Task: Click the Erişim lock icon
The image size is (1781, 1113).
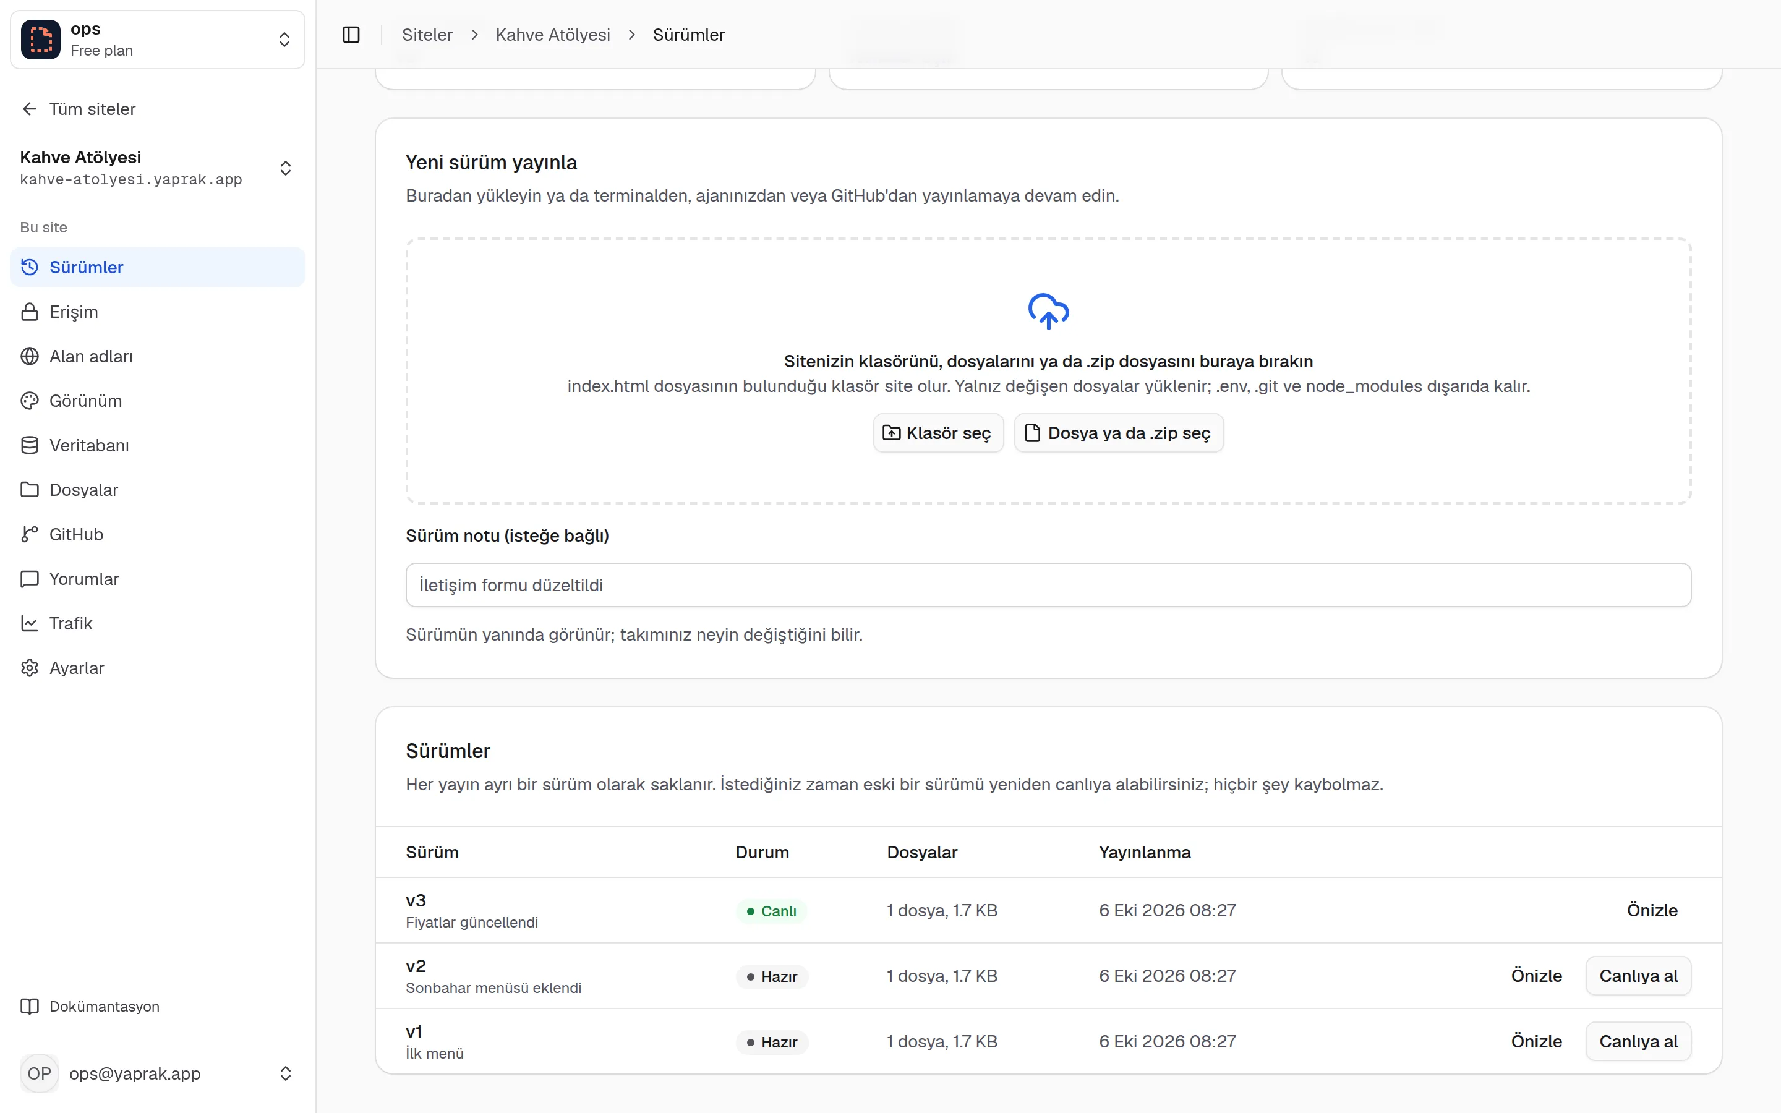Action: (30, 312)
